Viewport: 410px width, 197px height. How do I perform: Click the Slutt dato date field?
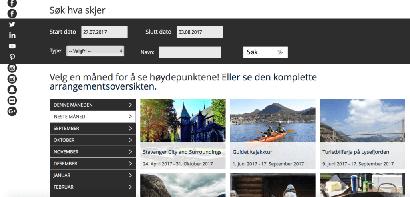[199, 32]
